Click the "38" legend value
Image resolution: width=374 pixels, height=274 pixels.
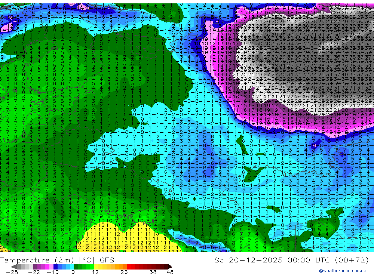(x=153, y=272)
